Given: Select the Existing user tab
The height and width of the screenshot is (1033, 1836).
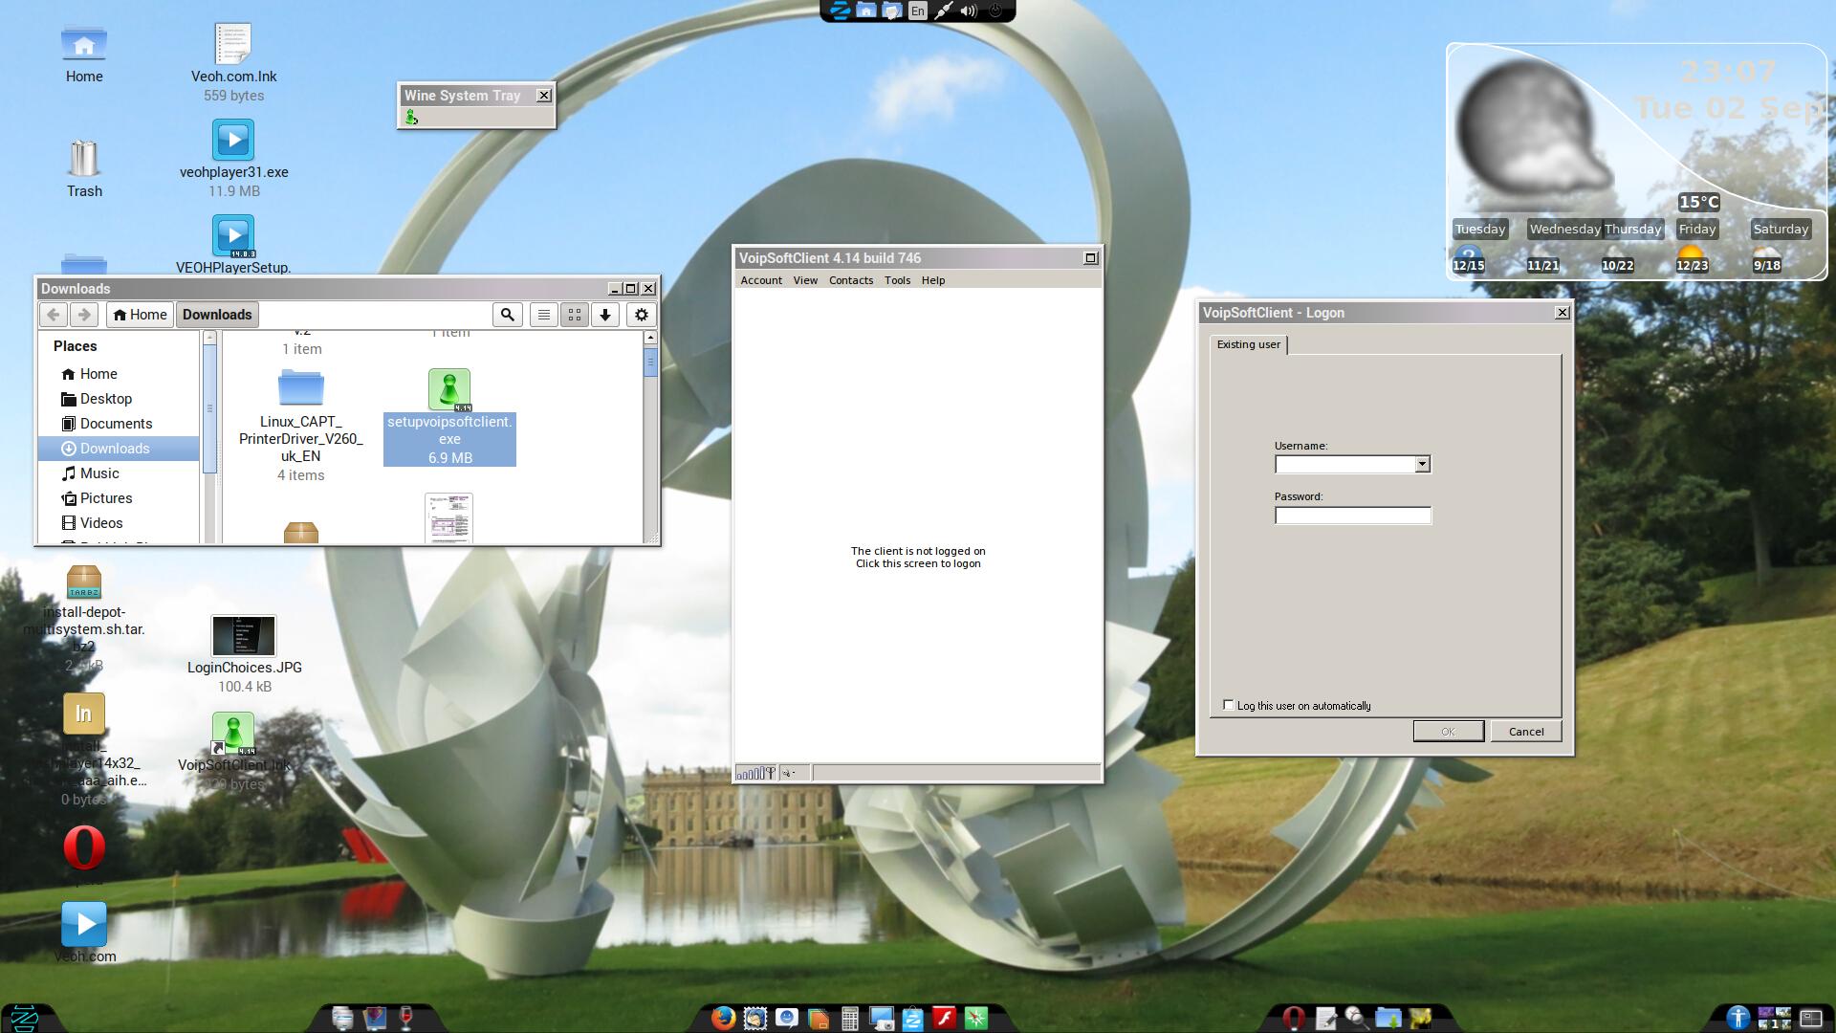Looking at the screenshot, I should point(1248,344).
